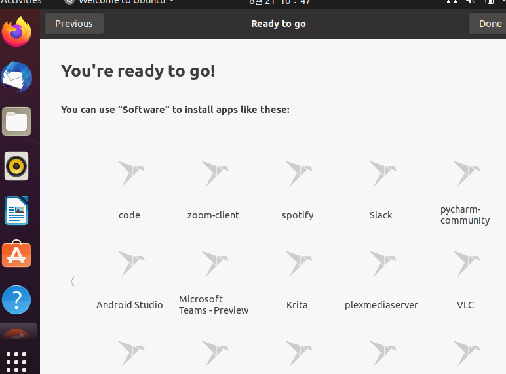Click the plexmediaserver app icon
Image resolution: width=506 pixels, height=374 pixels.
pyautogui.click(x=382, y=263)
